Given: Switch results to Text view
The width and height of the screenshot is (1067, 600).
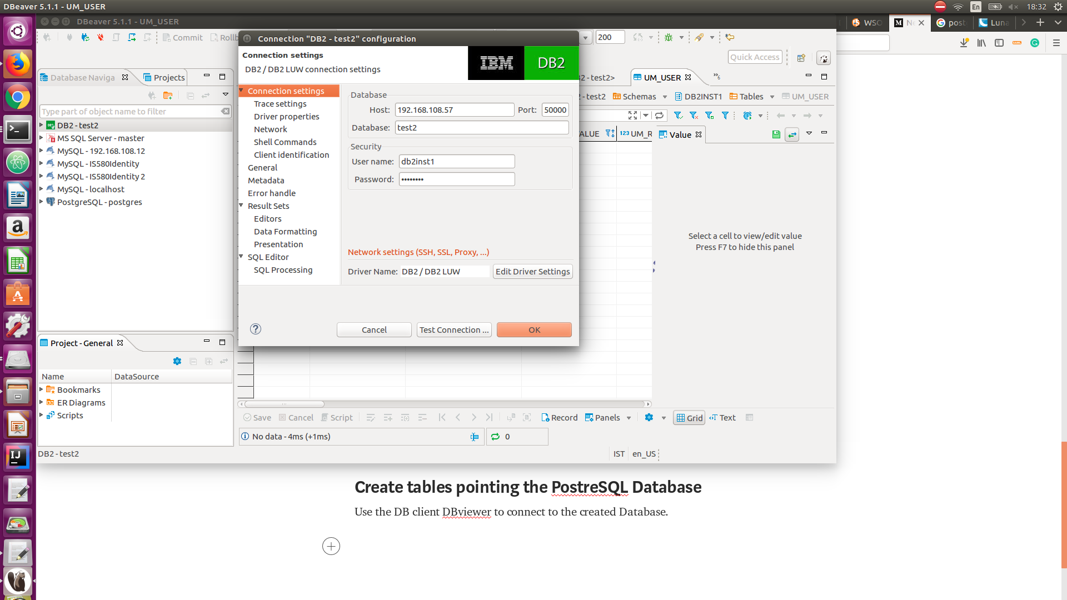Looking at the screenshot, I should tap(722, 418).
